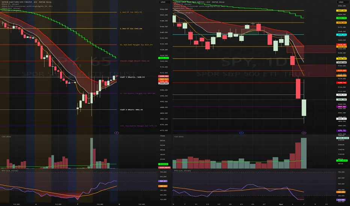The height and width of the screenshot is (206, 350).
Task: Select RSI (14, close) legend in right pane
Action: click(183, 170)
